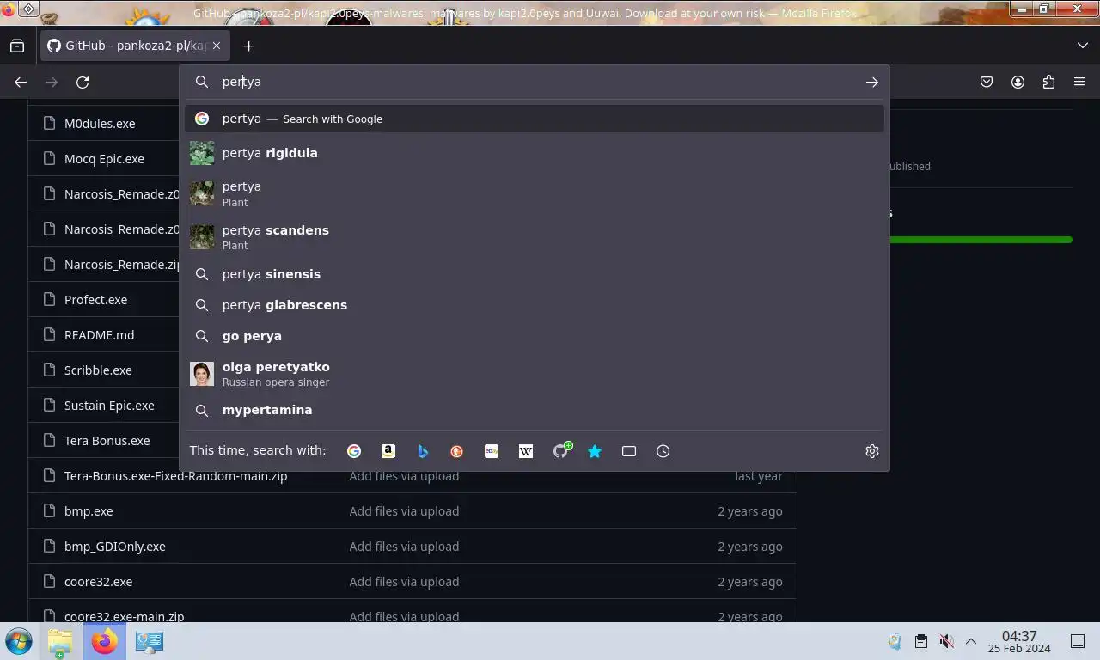Viewport: 1100px width, 660px height.
Task: Open system monitor taskbar icon
Action: coord(149,641)
